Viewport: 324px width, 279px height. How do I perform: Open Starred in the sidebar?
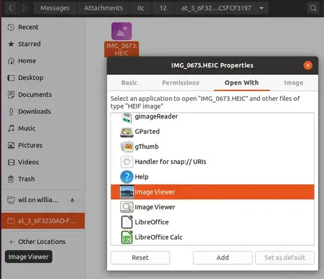click(43, 44)
